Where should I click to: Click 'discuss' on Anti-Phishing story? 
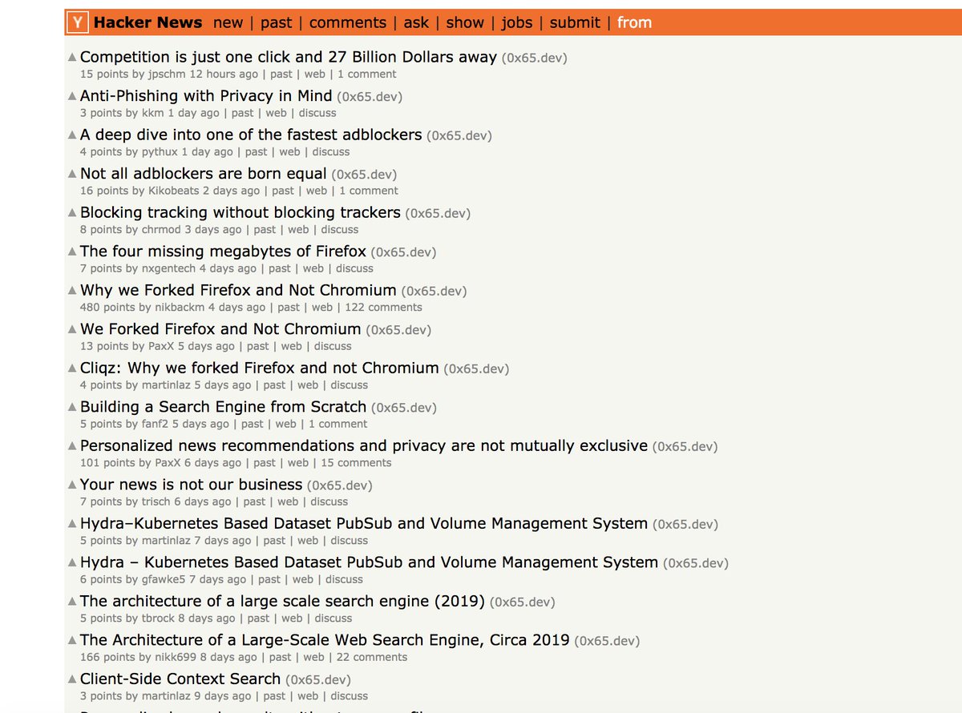317,113
